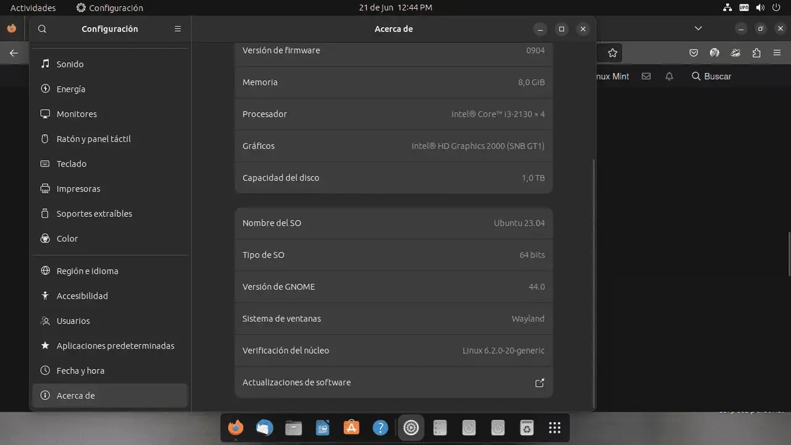Open the clock showing 21 de Jun 12:44 PM

[395, 8]
